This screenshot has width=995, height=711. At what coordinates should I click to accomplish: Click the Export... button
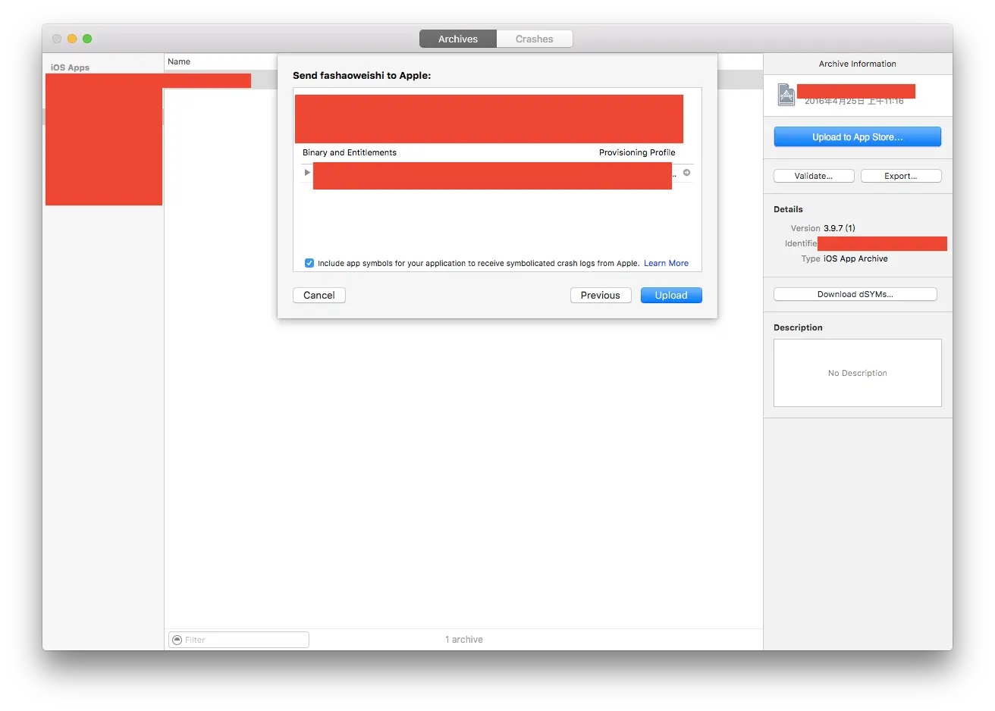(x=901, y=176)
